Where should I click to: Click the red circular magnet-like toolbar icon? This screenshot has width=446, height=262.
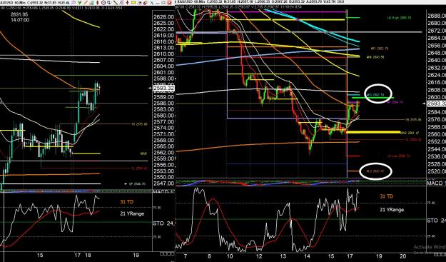144,2
